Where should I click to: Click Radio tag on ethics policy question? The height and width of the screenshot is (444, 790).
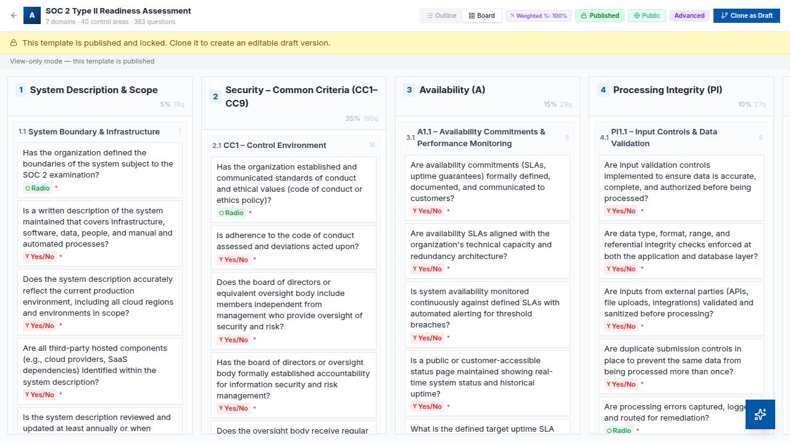coord(231,213)
